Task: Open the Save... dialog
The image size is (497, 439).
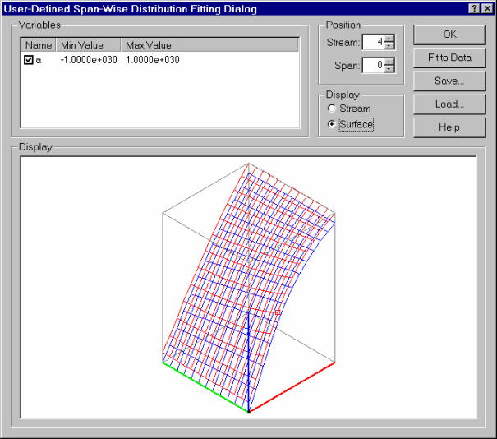Action: point(449,81)
